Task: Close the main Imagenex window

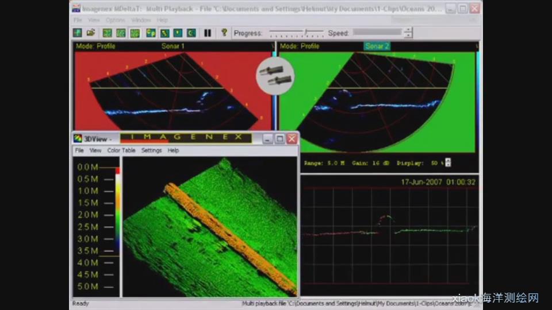Action: (475, 9)
